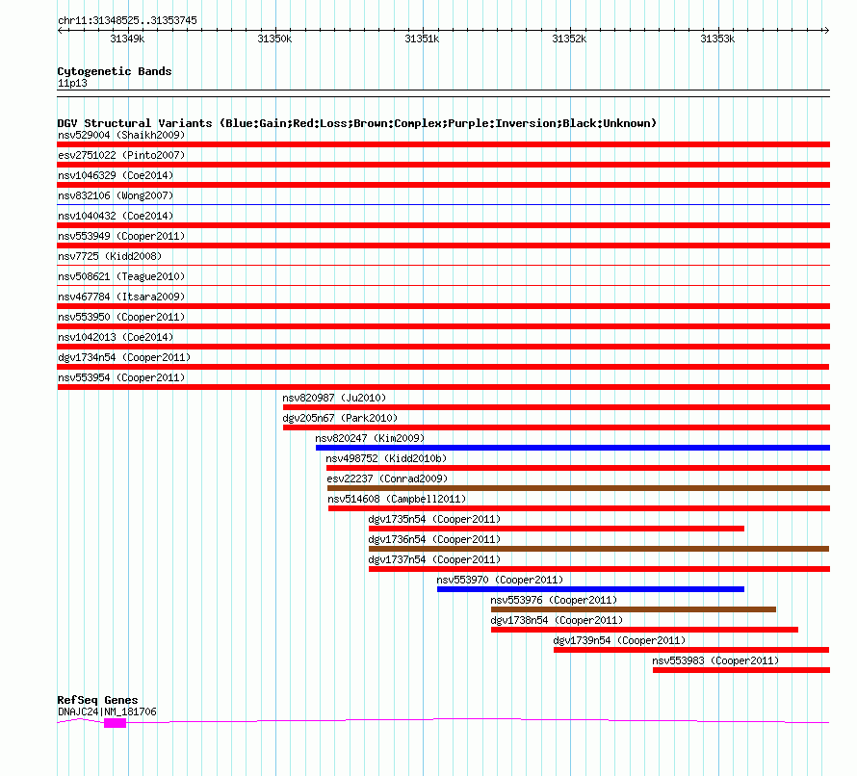Click the Cytogenetic Bands track title
The width and height of the screenshot is (857, 776).
pos(115,71)
